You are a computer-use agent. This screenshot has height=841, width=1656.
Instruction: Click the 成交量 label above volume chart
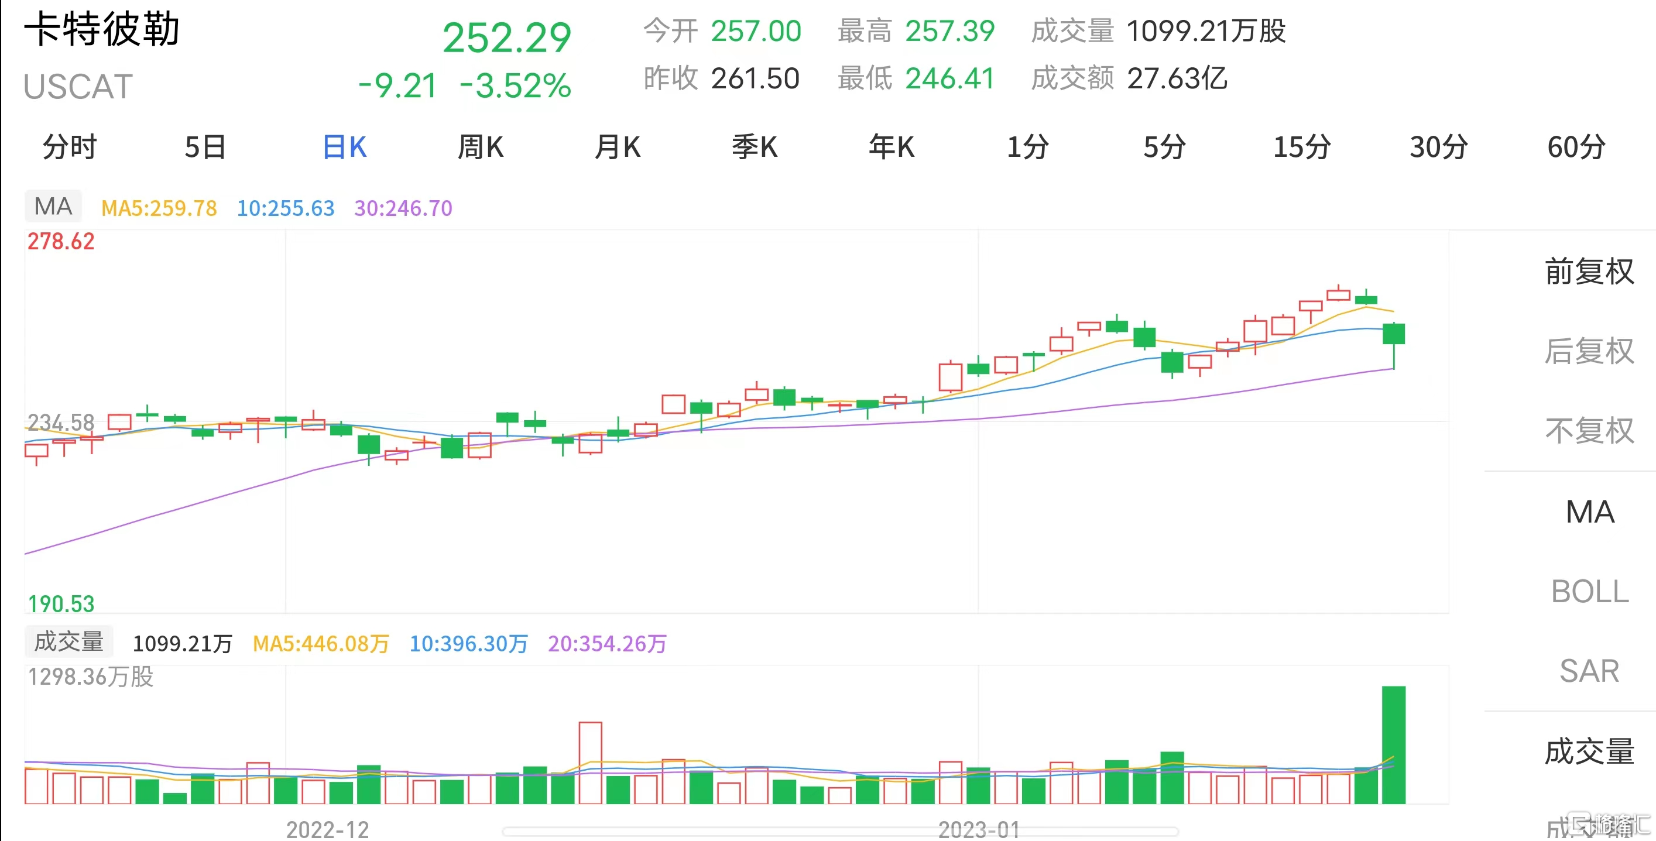pos(69,641)
